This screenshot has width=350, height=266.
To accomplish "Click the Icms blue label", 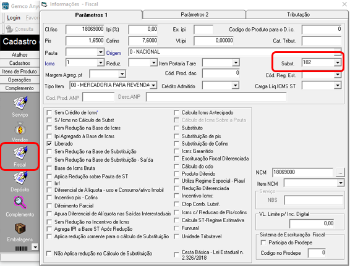I will (49, 64).
